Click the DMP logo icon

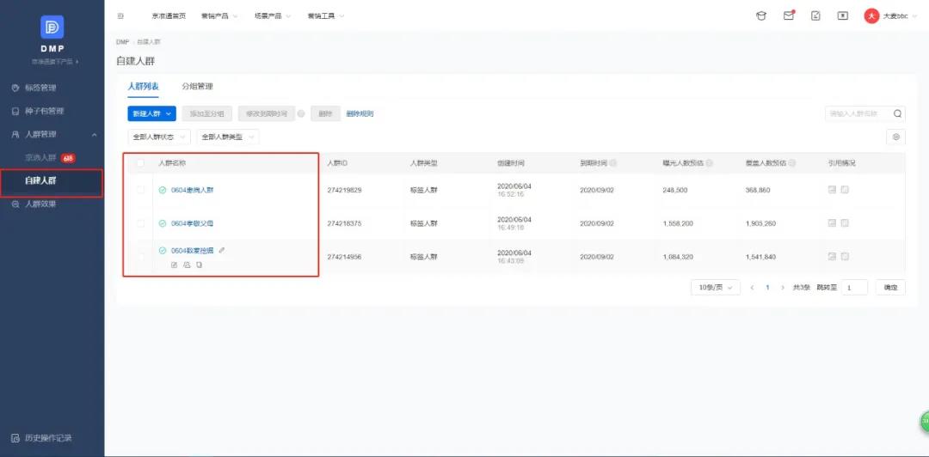click(52, 27)
